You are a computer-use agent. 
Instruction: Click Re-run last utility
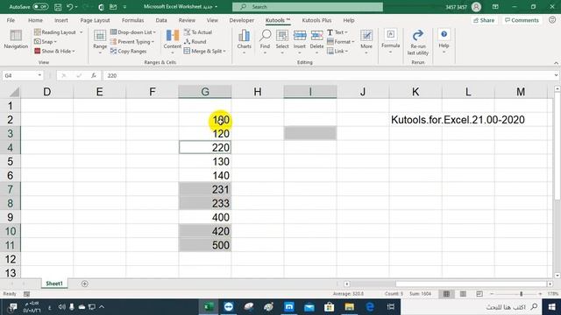pyautogui.click(x=417, y=43)
